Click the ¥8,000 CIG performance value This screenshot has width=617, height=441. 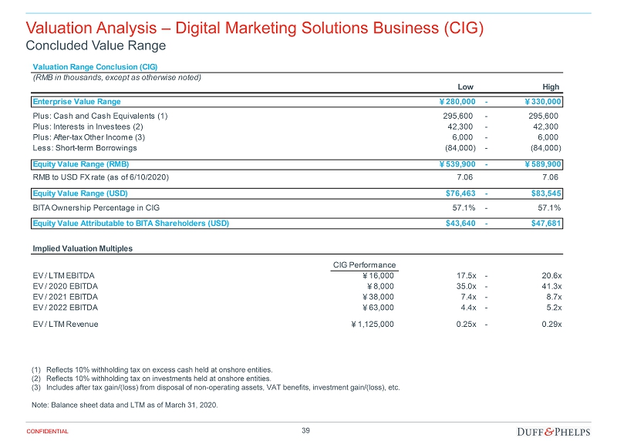coord(380,286)
